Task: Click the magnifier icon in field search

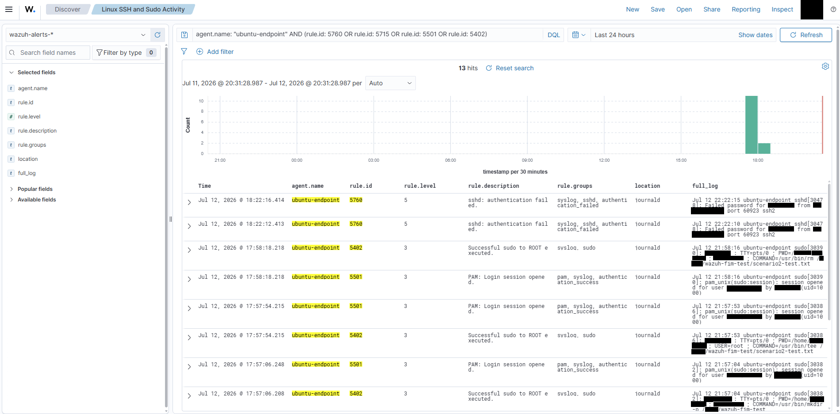Action: [12, 53]
